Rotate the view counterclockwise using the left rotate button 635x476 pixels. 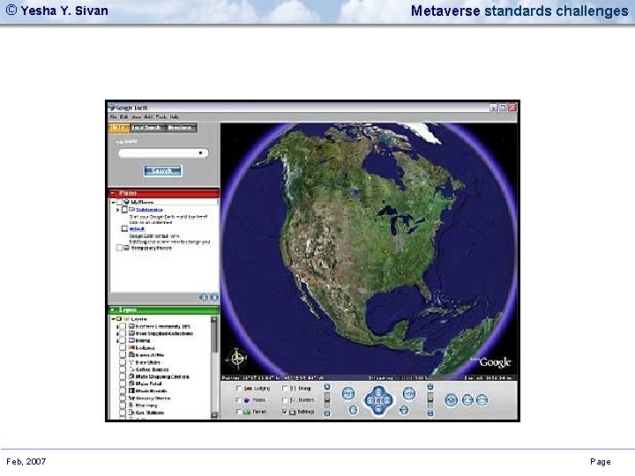pyautogui.click(x=348, y=393)
